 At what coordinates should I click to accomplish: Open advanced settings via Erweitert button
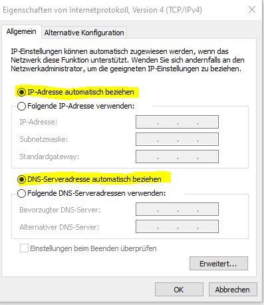[x=219, y=264]
